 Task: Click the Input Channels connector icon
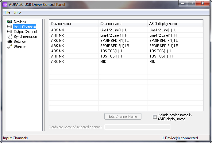pyautogui.click(x=10, y=27)
